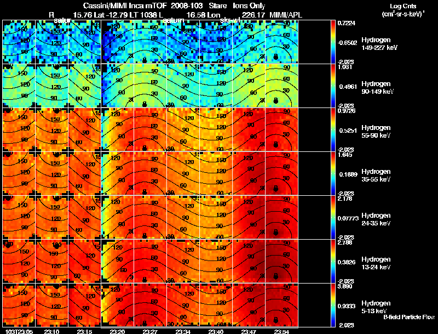
Task: Click the '15.76 Lat' header value
Action: 88,15
